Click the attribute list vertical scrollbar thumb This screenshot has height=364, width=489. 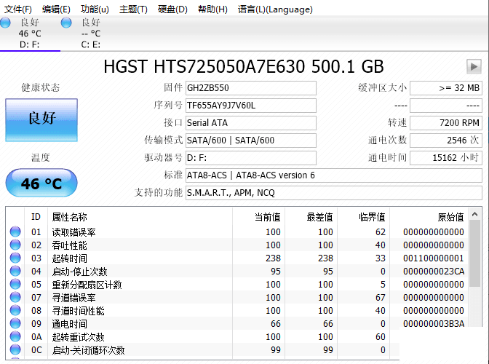[474, 253]
